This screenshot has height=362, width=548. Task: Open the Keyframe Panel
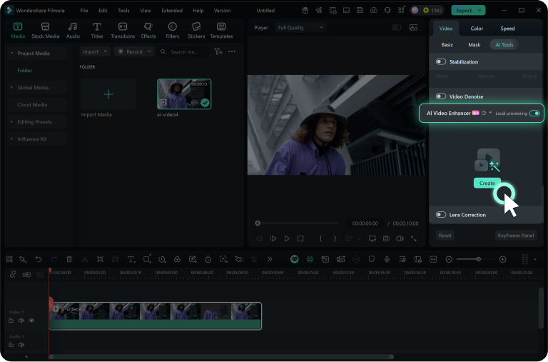coord(515,236)
